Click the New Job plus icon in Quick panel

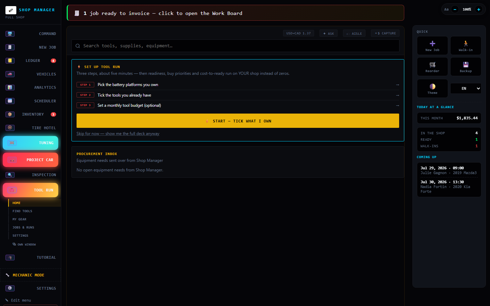point(432,44)
